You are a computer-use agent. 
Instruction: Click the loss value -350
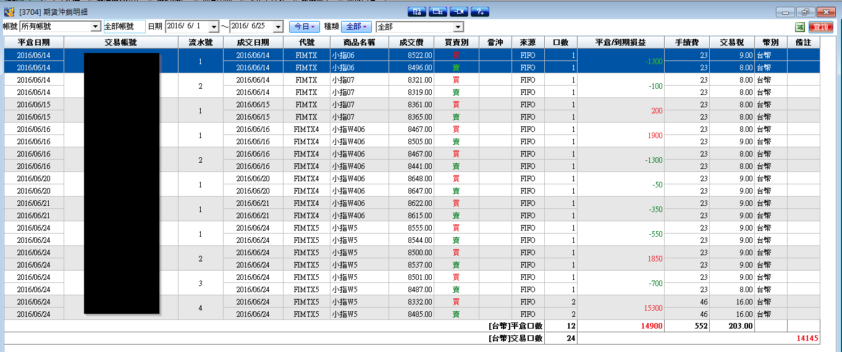pos(655,209)
